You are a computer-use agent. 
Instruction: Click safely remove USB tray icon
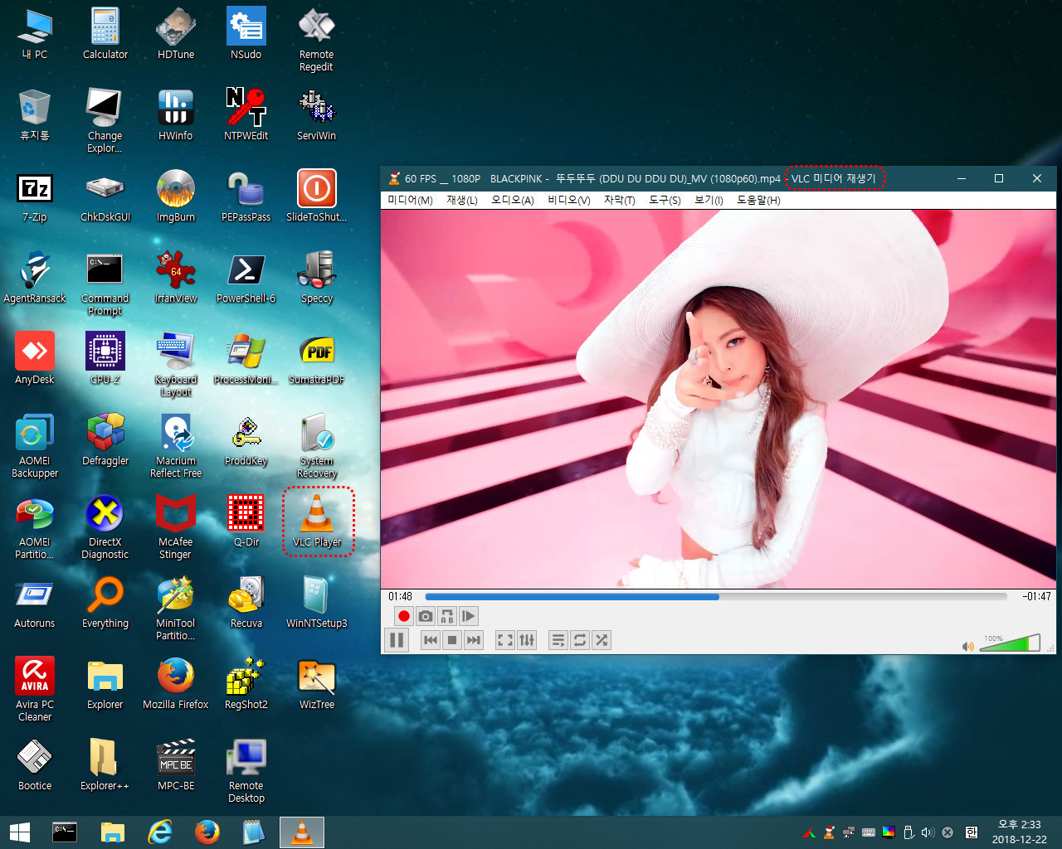[909, 832]
